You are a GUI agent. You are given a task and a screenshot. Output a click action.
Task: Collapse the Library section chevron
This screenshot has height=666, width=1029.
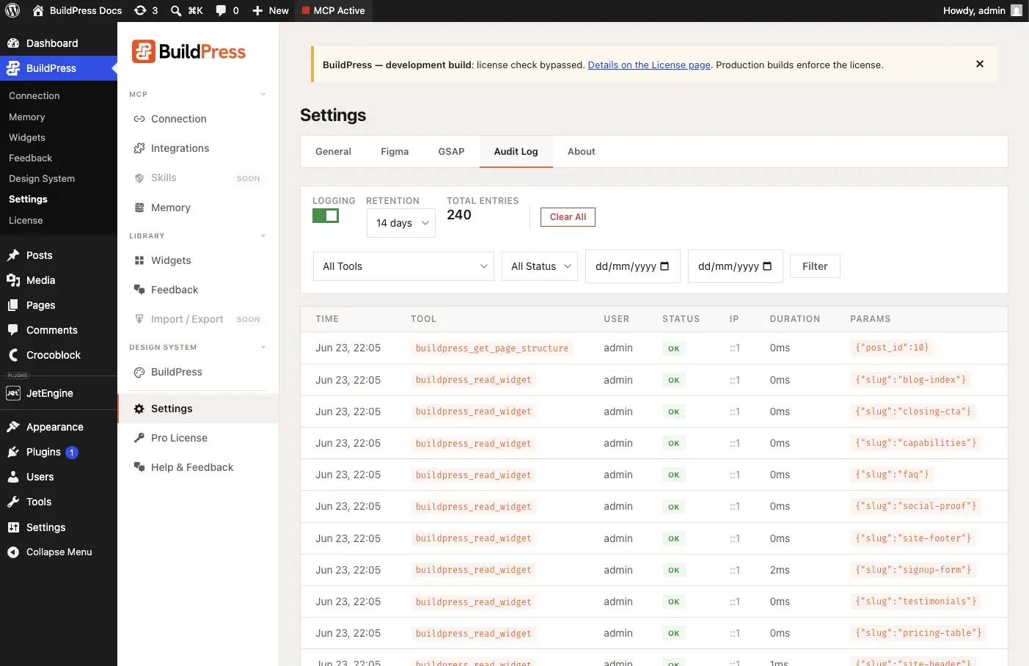click(263, 235)
